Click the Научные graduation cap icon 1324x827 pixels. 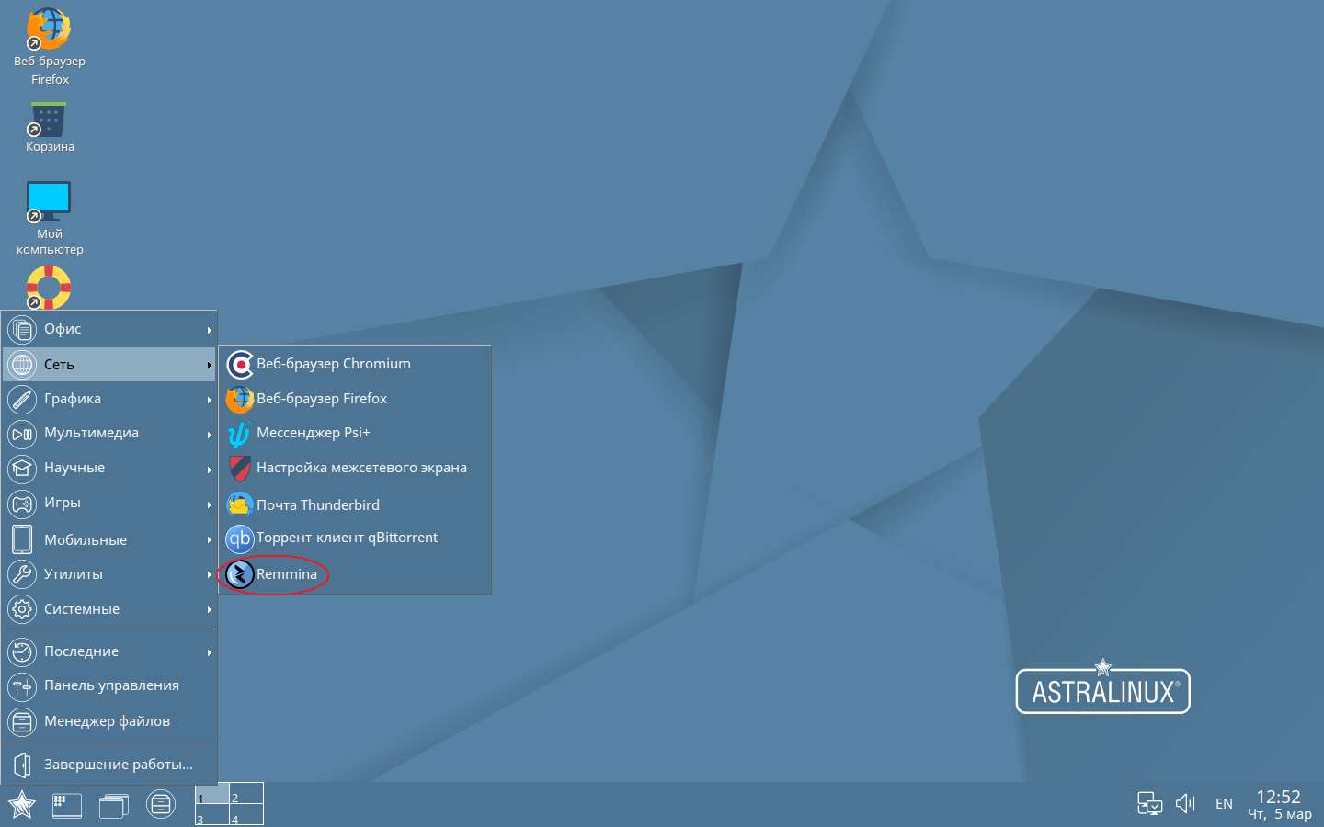(x=22, y=469)
